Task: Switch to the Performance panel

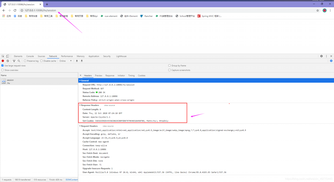Action: point(67,56)
